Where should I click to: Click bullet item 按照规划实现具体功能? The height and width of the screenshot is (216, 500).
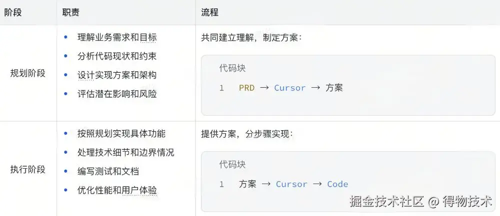(121, 134)
